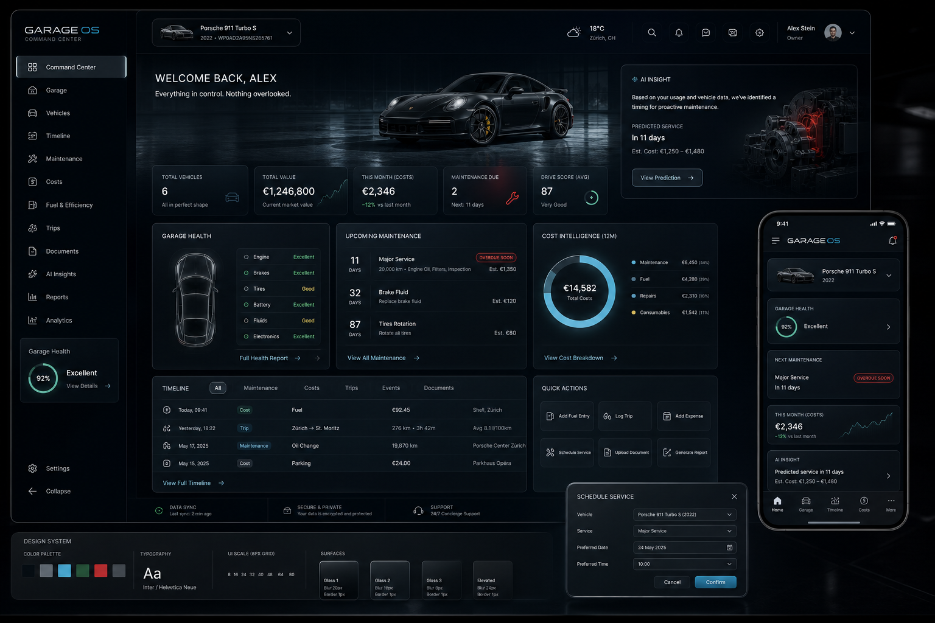Open the View All Maintenance link

click(383, 358)
